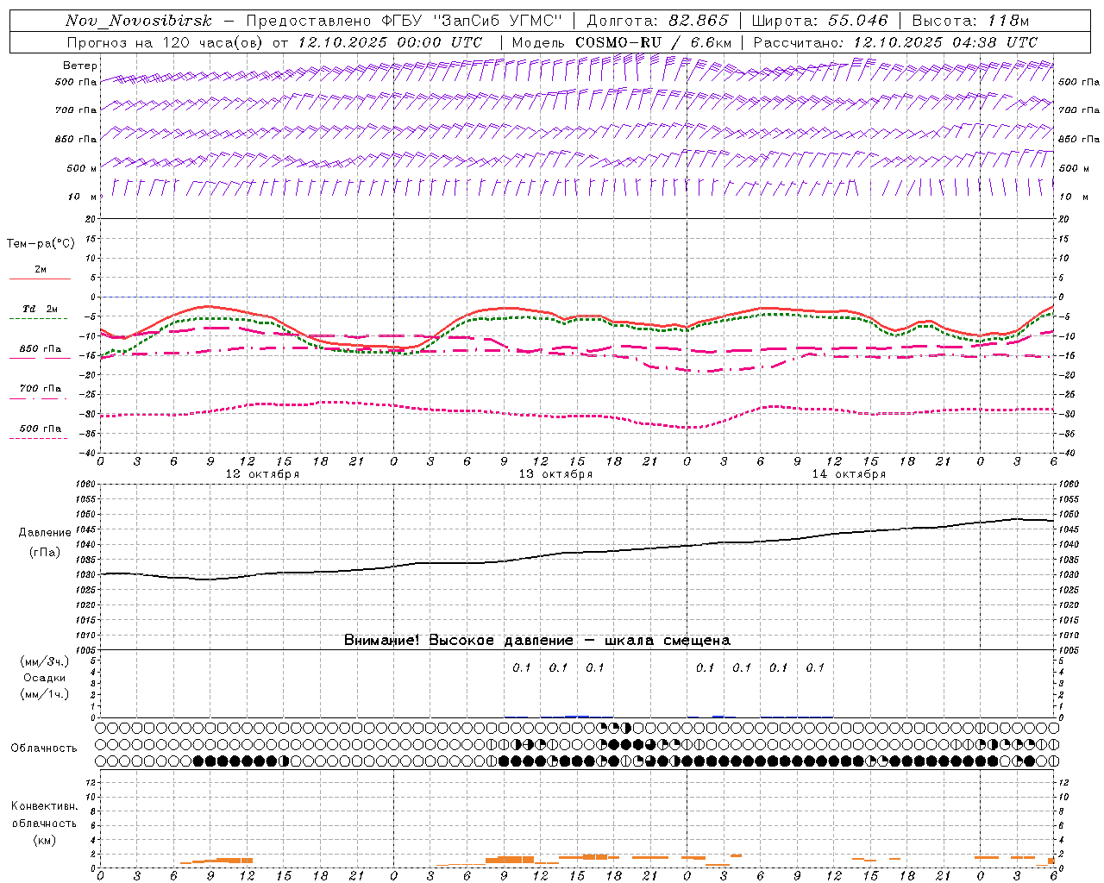Click the '12 октября' date label
The width and height of the screenshot is (1104, 883).
click(x=262, y=474)
